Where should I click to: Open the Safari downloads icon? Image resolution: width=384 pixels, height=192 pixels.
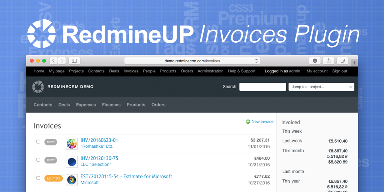pos(315,61)
